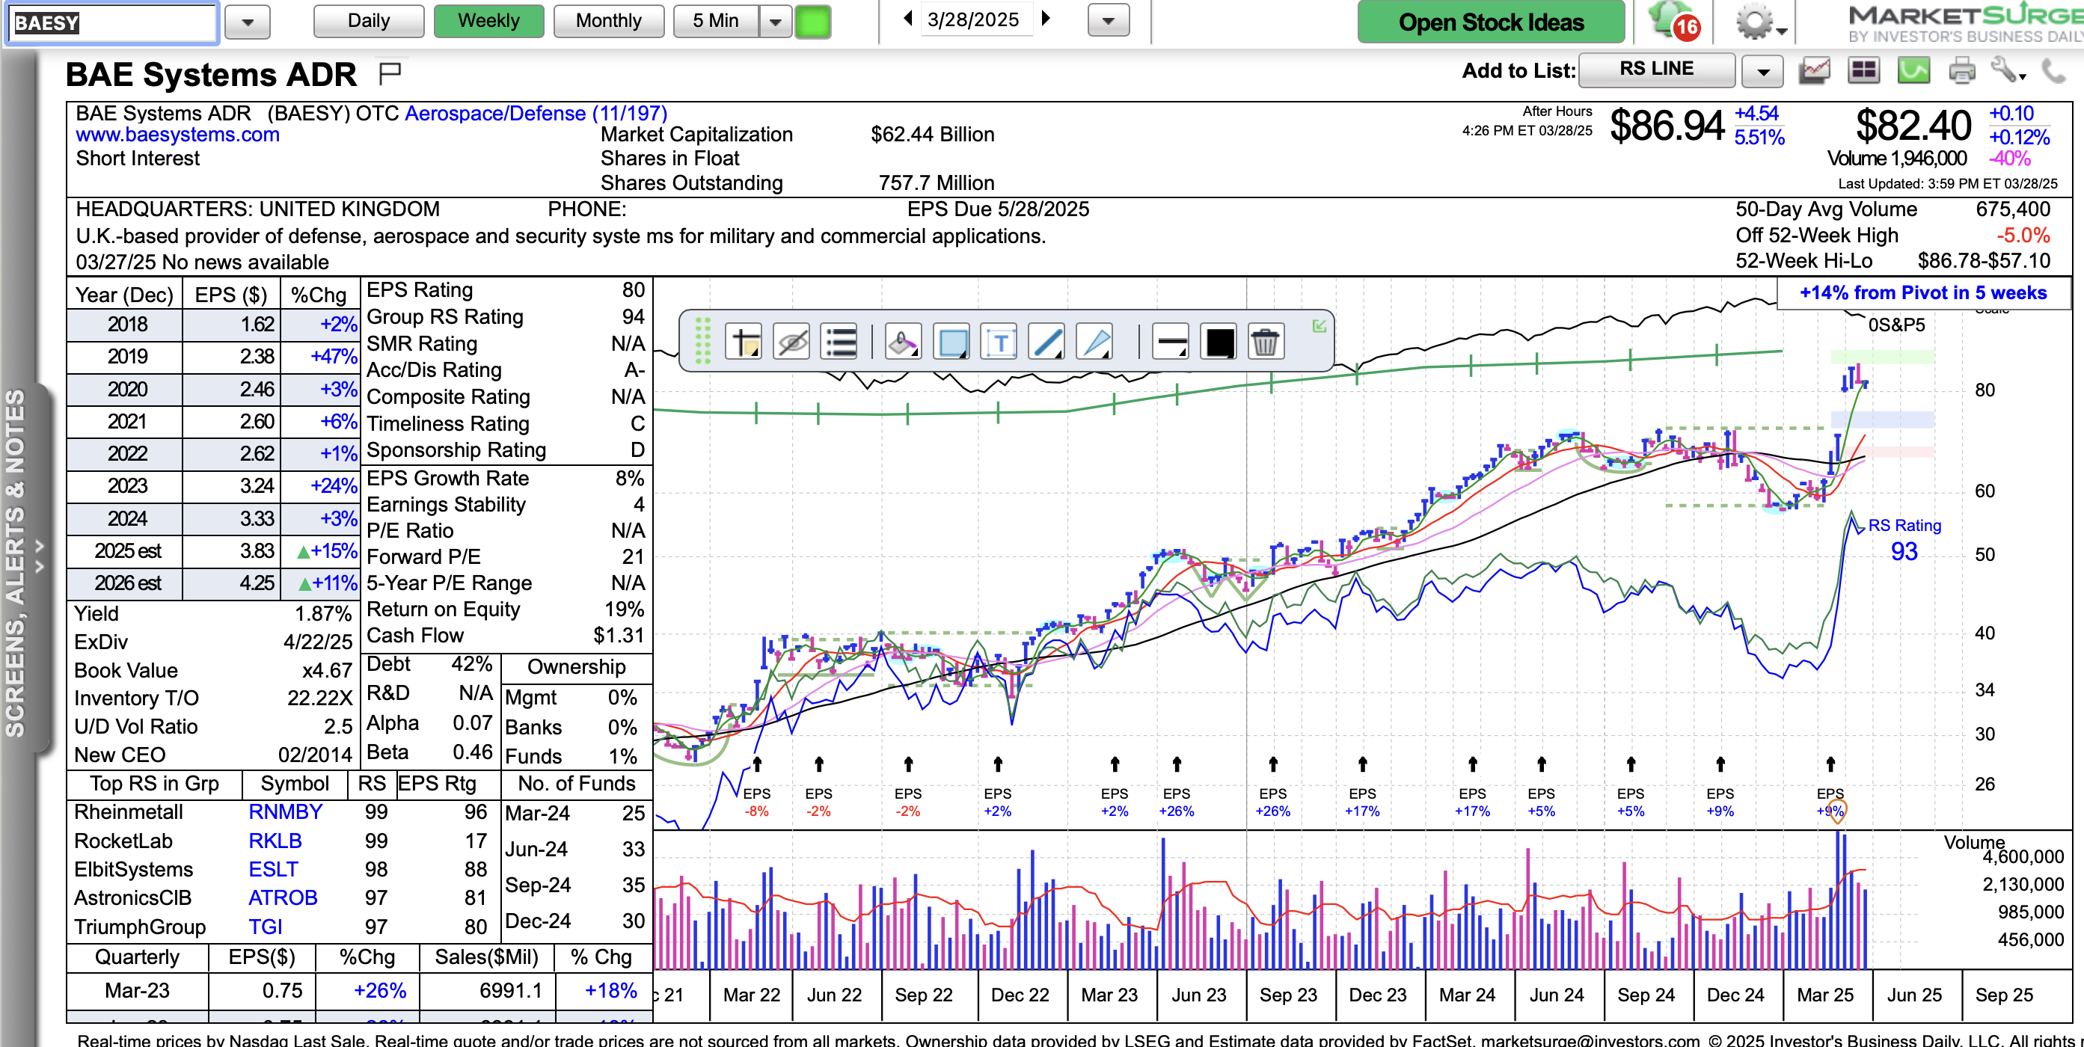Expand the 5 Min interval dropdown arrow
Viewport: 2084px width, 1047px height.
click(x=775, y=22)
